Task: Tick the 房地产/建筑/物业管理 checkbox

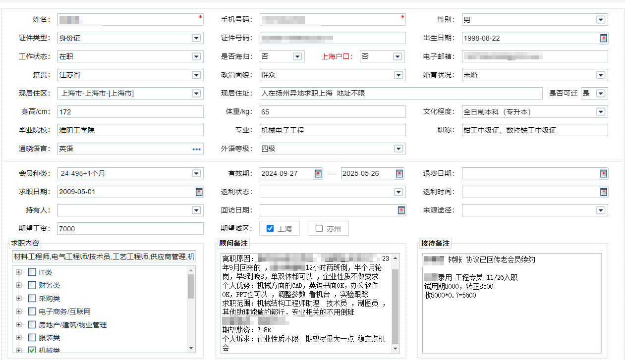Action: [32, 325]
